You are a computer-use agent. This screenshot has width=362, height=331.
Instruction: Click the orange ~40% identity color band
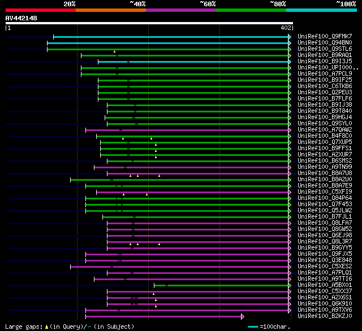tap(111, 10)
